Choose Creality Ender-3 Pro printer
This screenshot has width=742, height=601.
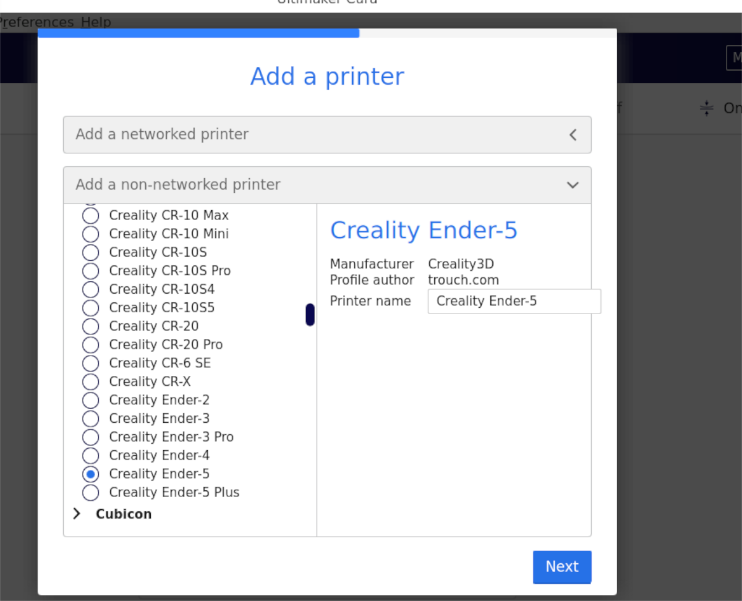[x=91, y=438]
